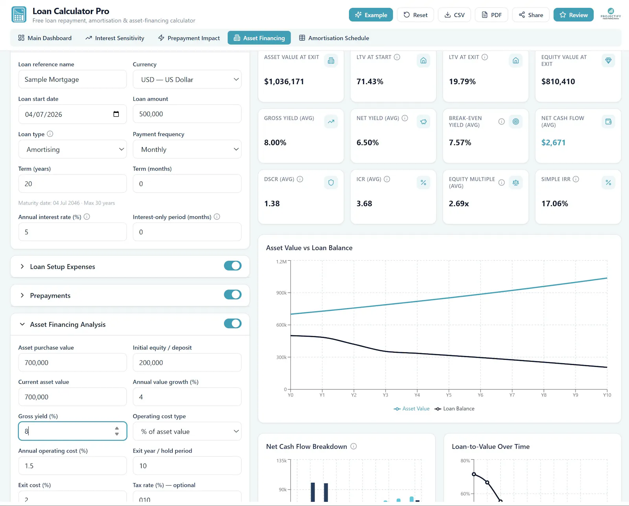The height and width of the screenshot is (506, 629).
Task: Export results as PDF
Action: point(491,15)
